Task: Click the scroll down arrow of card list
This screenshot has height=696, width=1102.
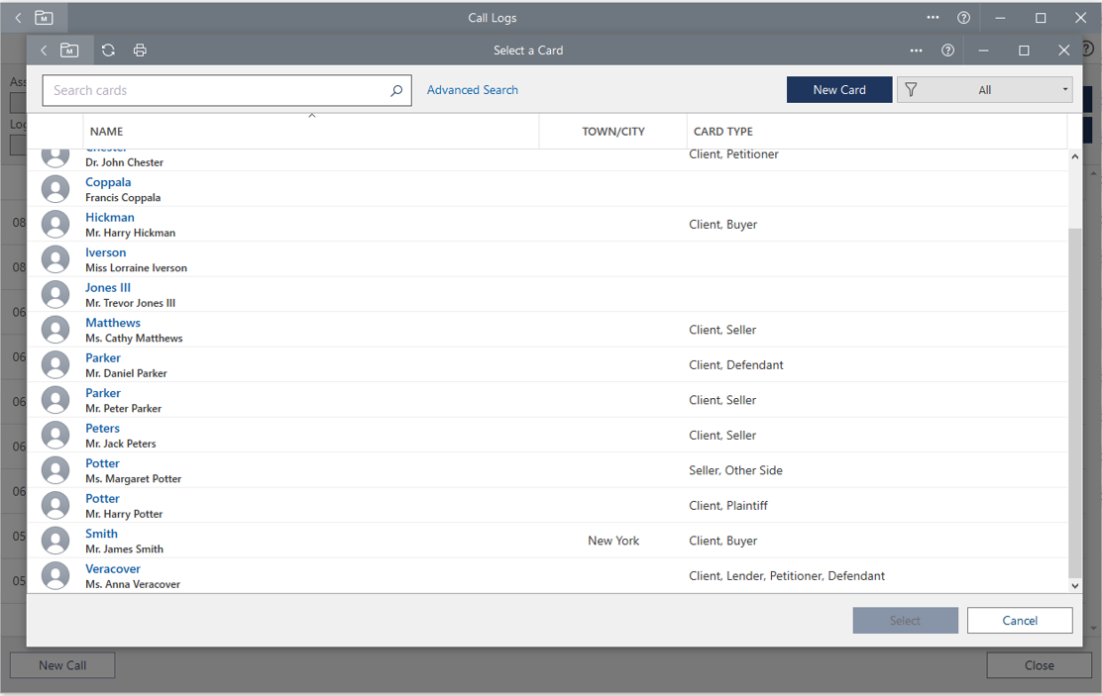Action: click(1075, 585)
